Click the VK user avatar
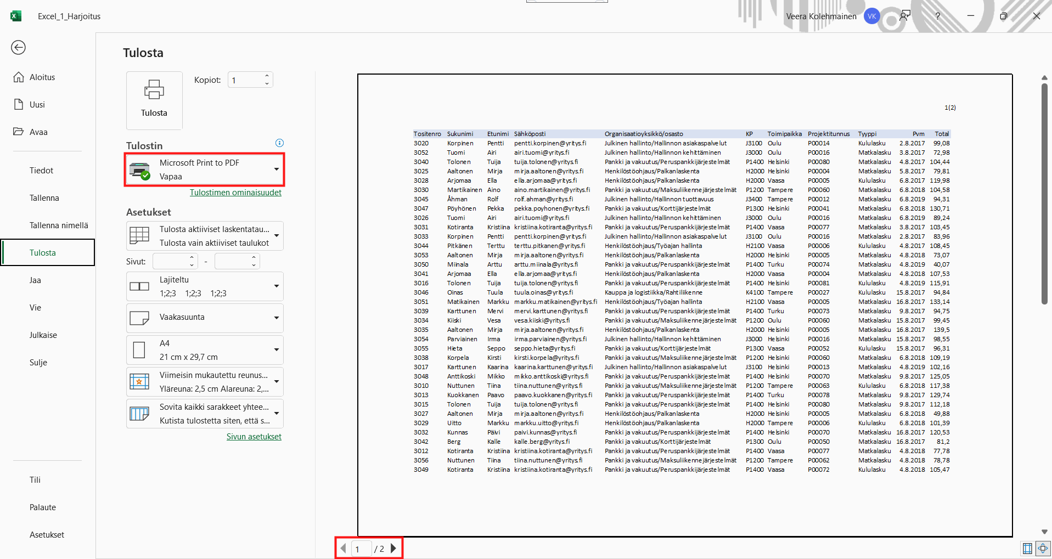Viewport: 1052px width, 559px height. (x=871, y=16)
